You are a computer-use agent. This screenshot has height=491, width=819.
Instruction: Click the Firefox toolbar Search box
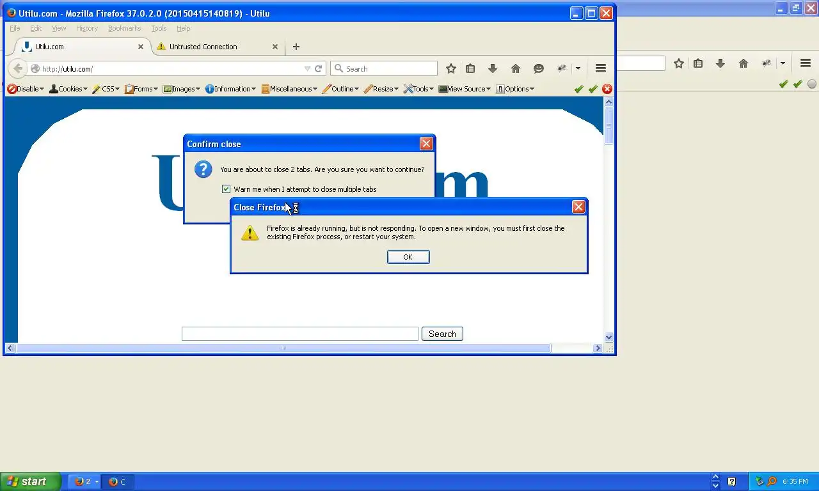[384, 68]
